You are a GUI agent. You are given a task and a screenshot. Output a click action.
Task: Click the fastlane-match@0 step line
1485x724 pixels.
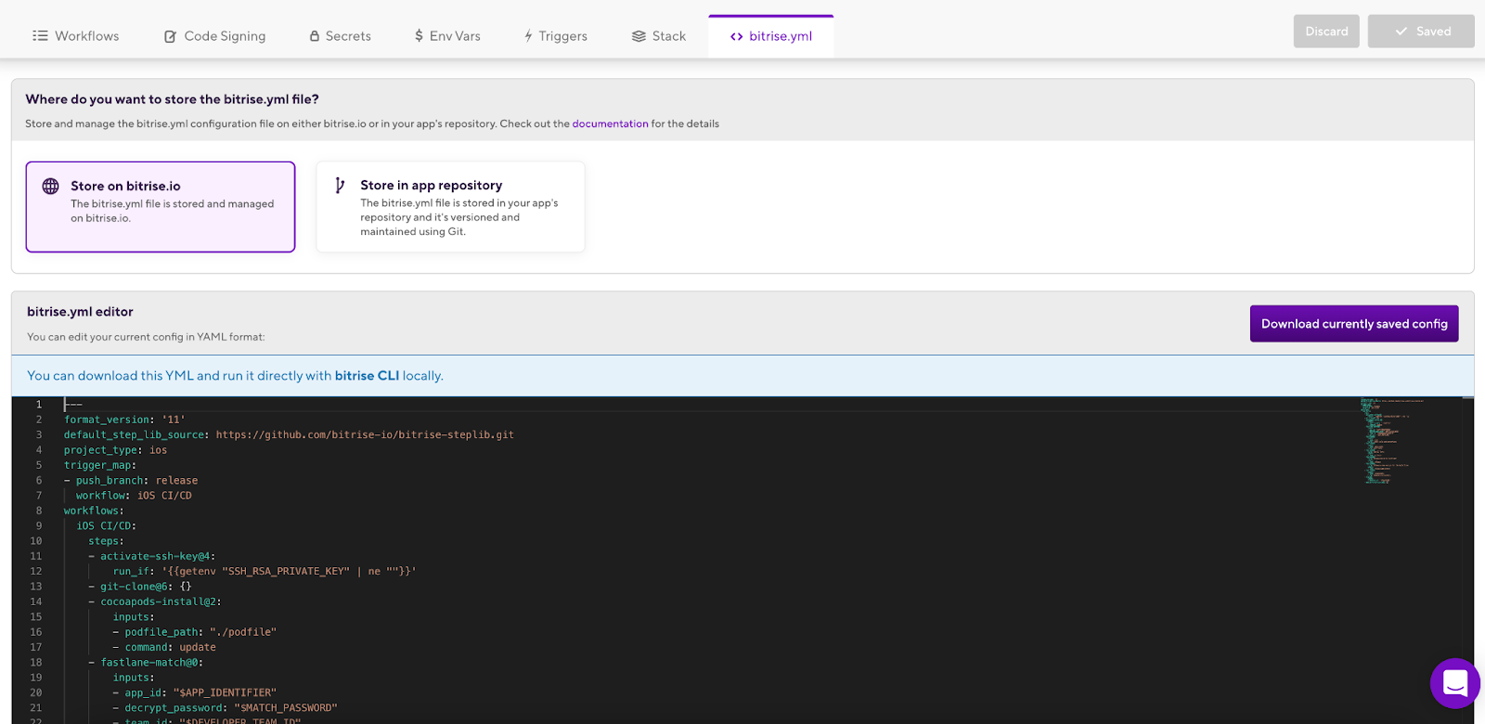146,663
